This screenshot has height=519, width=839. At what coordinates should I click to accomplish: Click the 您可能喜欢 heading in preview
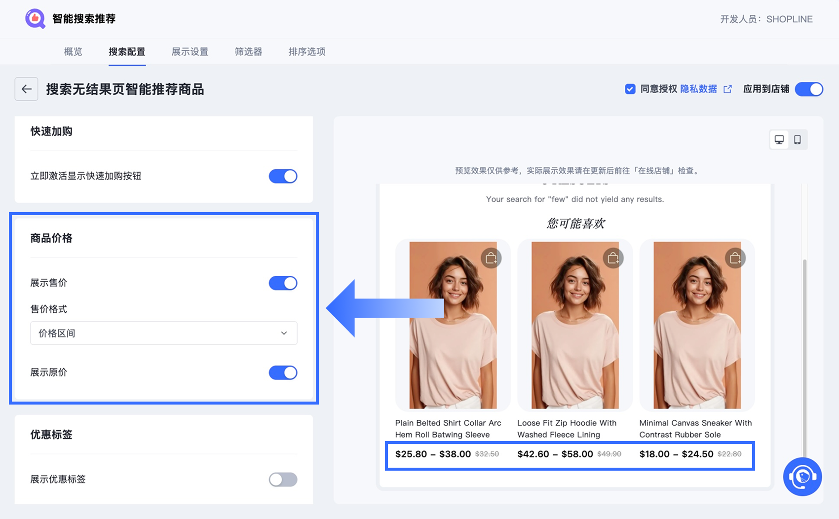(575, 223)
